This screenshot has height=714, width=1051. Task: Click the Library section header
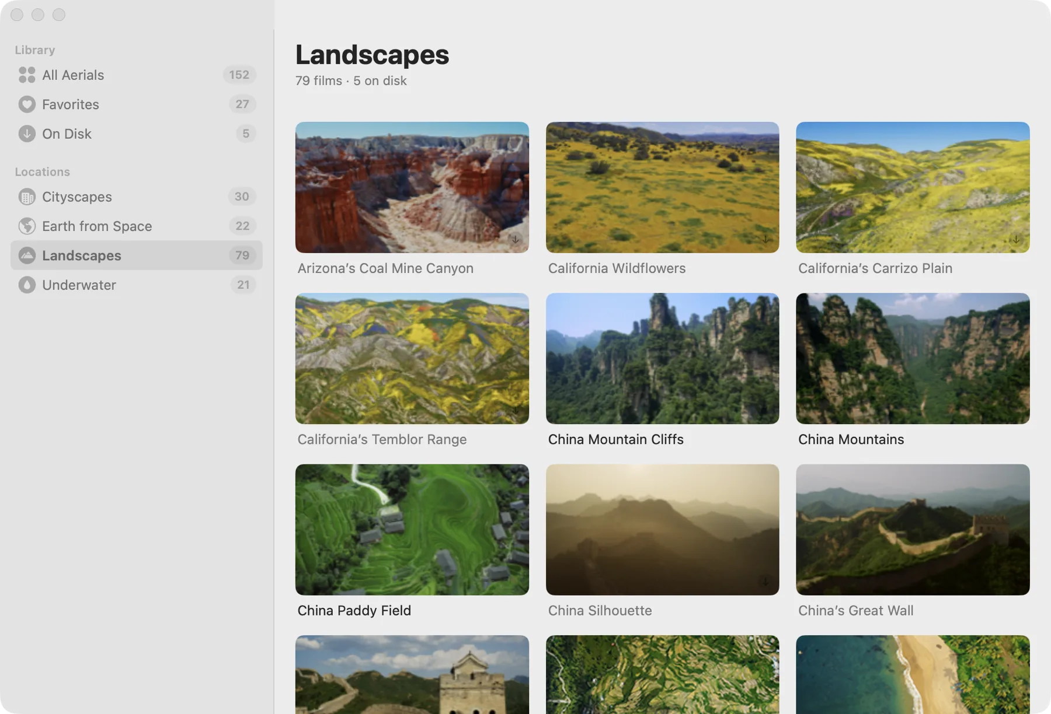(x=35, y=50)
